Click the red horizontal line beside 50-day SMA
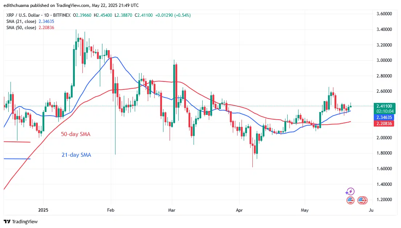The width and height of the screenshot is (401, 228). pyautogui.click(x=17, y=142)
